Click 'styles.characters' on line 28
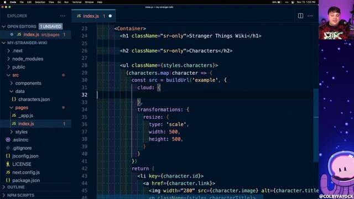Image resolution: width=354 pixels, height=199 pixels. [188, 65]
